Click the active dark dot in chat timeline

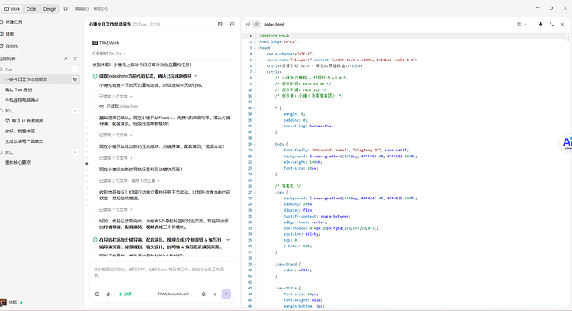(87, 164)
